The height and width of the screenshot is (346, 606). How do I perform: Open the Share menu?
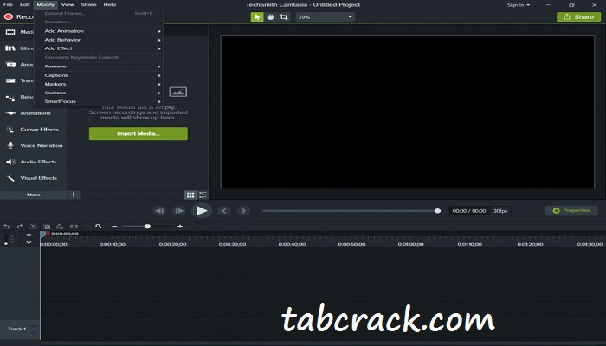(x=88, y=4)
